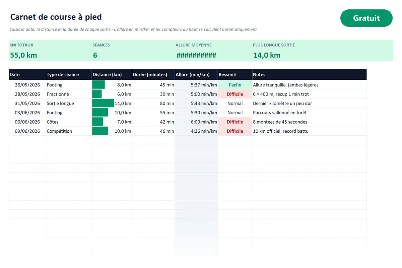Select the 7,0 km distance cell
402x268 pixels.
[112, 122]
